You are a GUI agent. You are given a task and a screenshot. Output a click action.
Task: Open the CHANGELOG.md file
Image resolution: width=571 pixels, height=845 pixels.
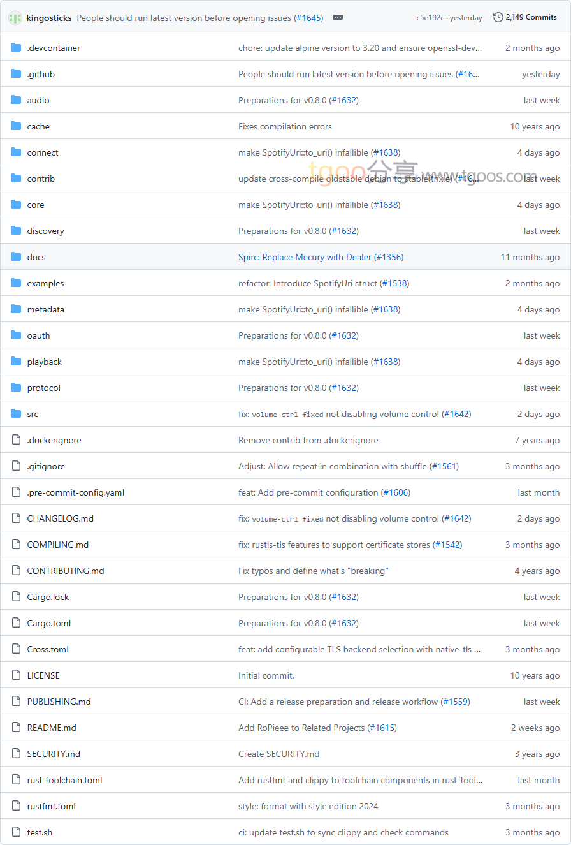[x=60, y=518]
